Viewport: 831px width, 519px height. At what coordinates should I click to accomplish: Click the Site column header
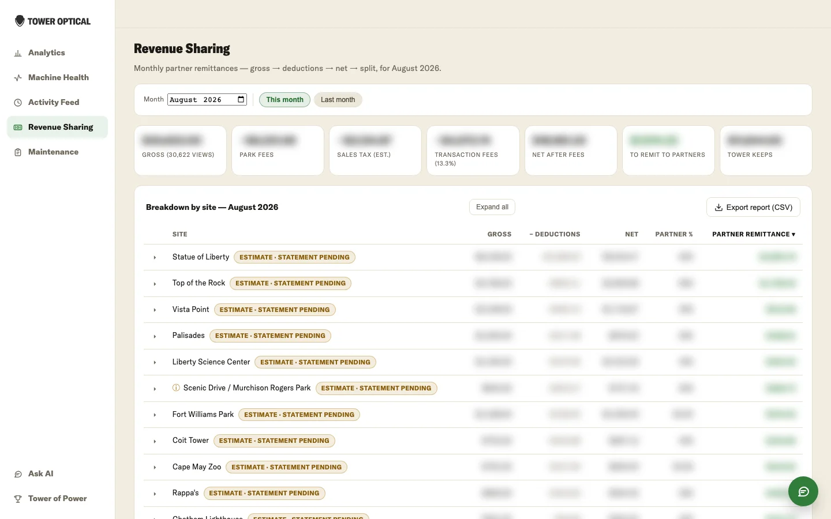[179, 234]
